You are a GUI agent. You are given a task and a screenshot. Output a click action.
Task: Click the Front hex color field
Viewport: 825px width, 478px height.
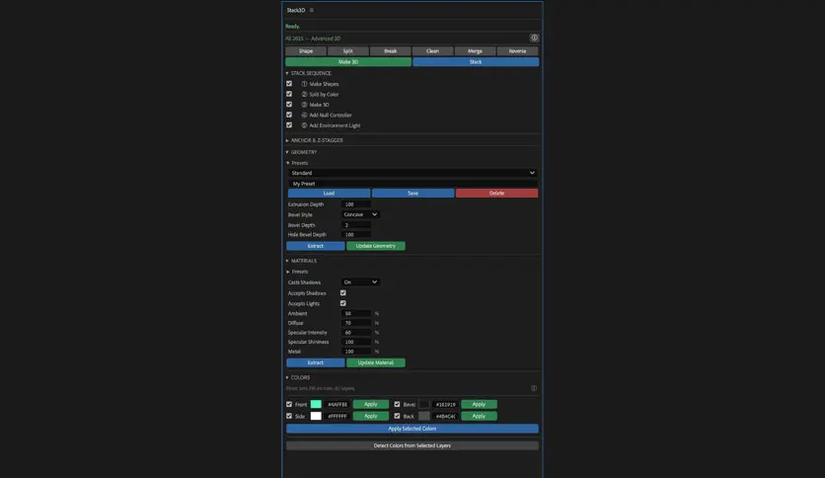pyautogui.click(x=337, y=405)
